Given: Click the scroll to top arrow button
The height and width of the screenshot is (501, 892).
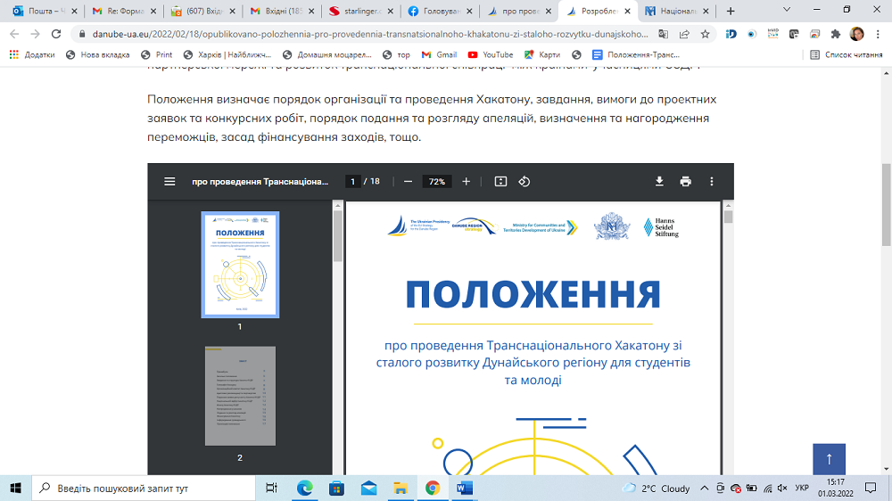Looking at the screenshot, I should tap(829, 459).
